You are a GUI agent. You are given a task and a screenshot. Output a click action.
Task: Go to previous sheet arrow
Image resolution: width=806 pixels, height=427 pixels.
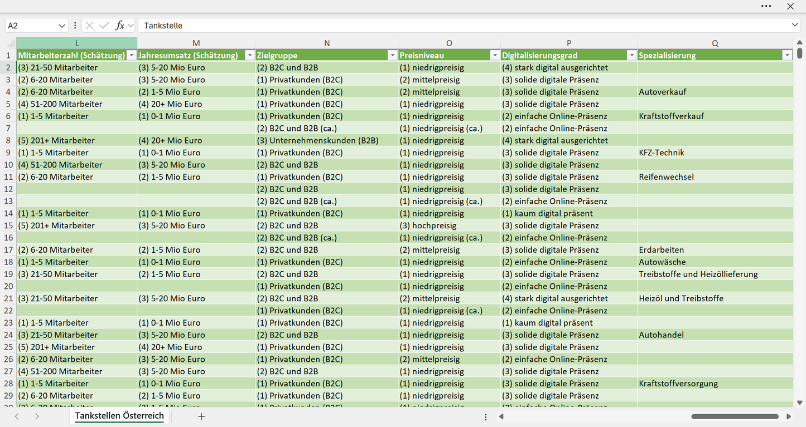17,416
